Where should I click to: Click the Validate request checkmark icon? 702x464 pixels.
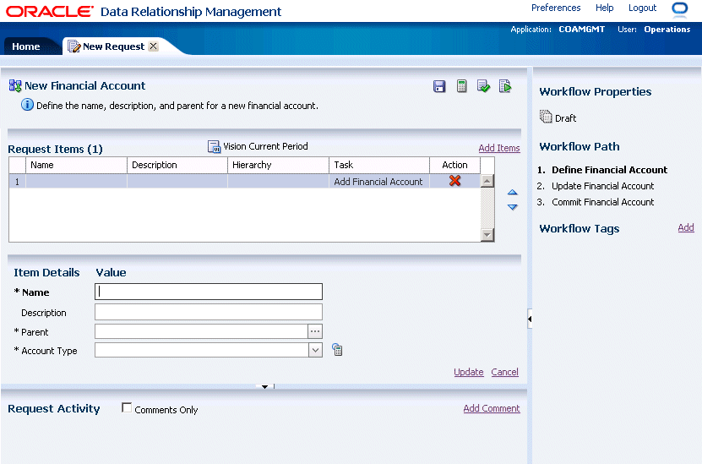point(483,86)
